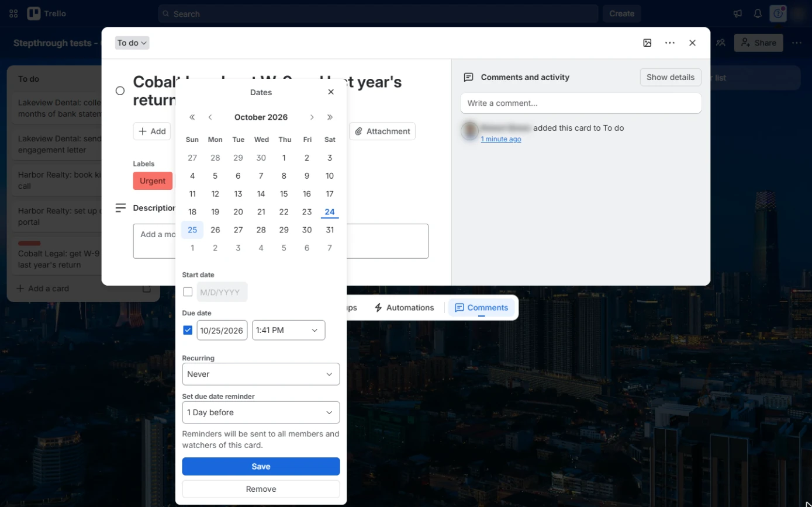Open the 1 minute ago link
Screen dimensions: 812x507
click(500, 139)
